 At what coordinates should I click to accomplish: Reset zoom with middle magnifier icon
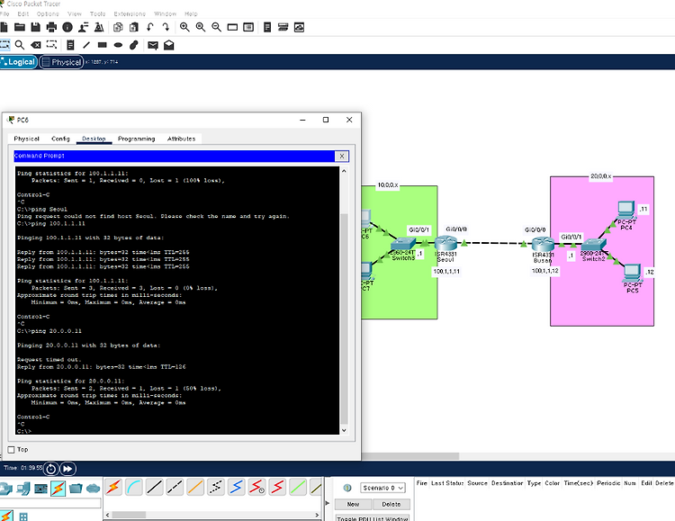[x=201, y=27]
